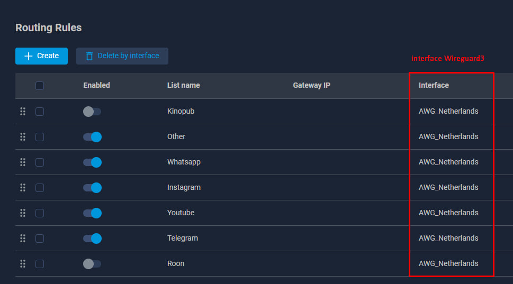Enable the Kinopub rule toggle
513x284 pixels.
[92, 112]
